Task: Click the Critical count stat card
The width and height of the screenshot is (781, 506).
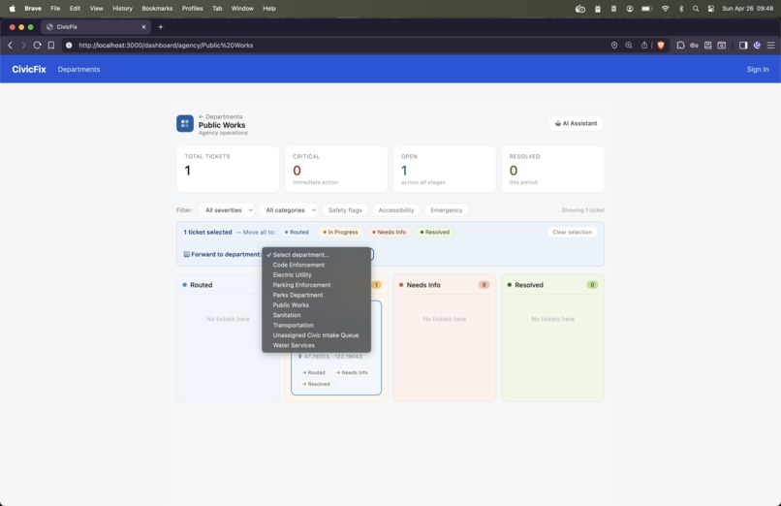Action: click(336, 170)
